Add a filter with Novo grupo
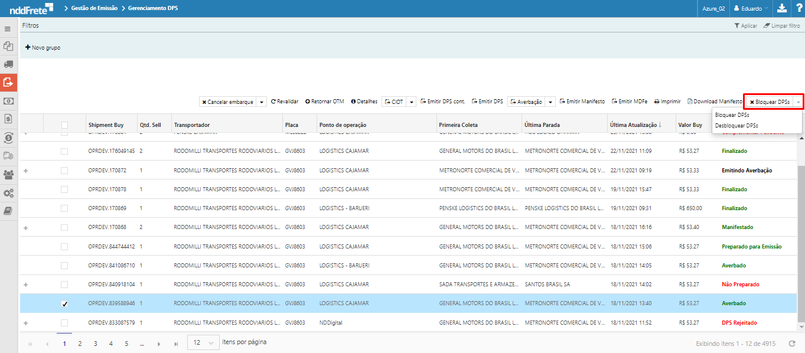Screen dimensions: 805x353 click(43, 47)
